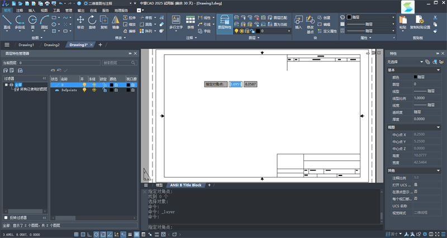447x238 pixels.
Task: Click the Mirror (镜像) tool
Action: click(116, 22)
